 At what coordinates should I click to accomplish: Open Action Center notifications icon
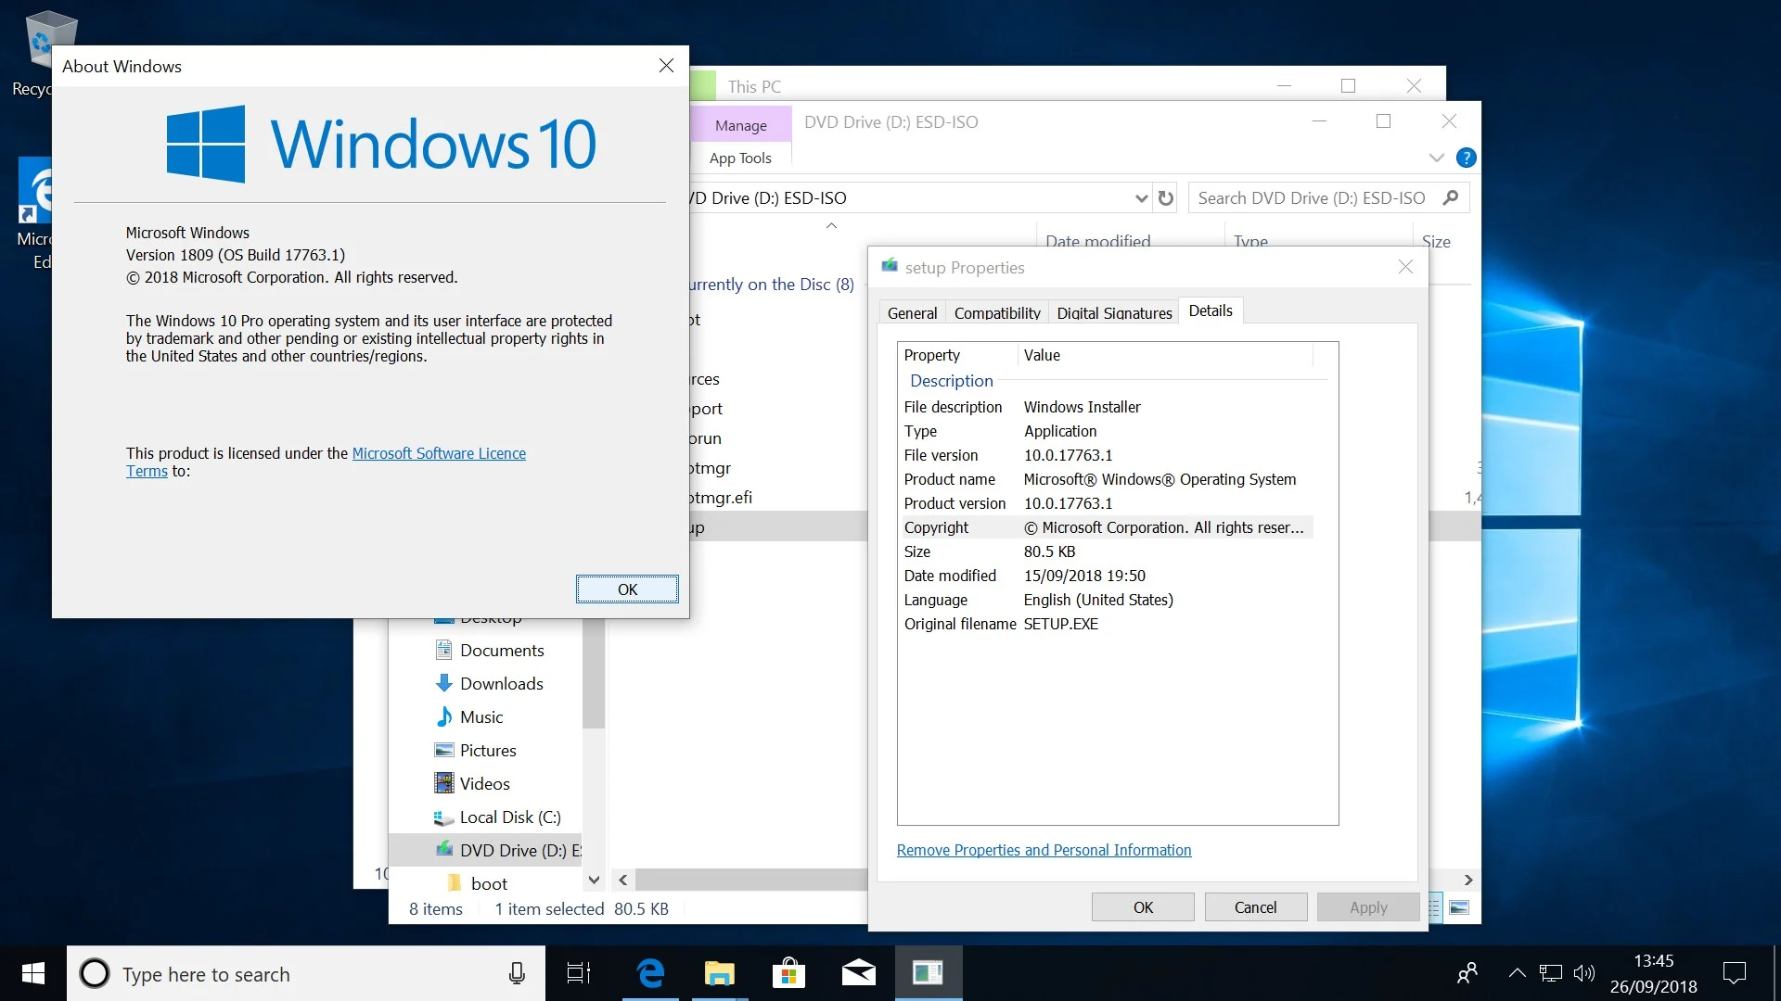pos(1734,973)
